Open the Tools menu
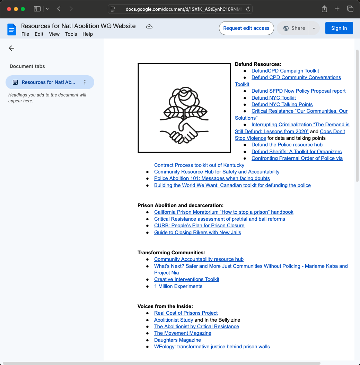 point(71,34)
